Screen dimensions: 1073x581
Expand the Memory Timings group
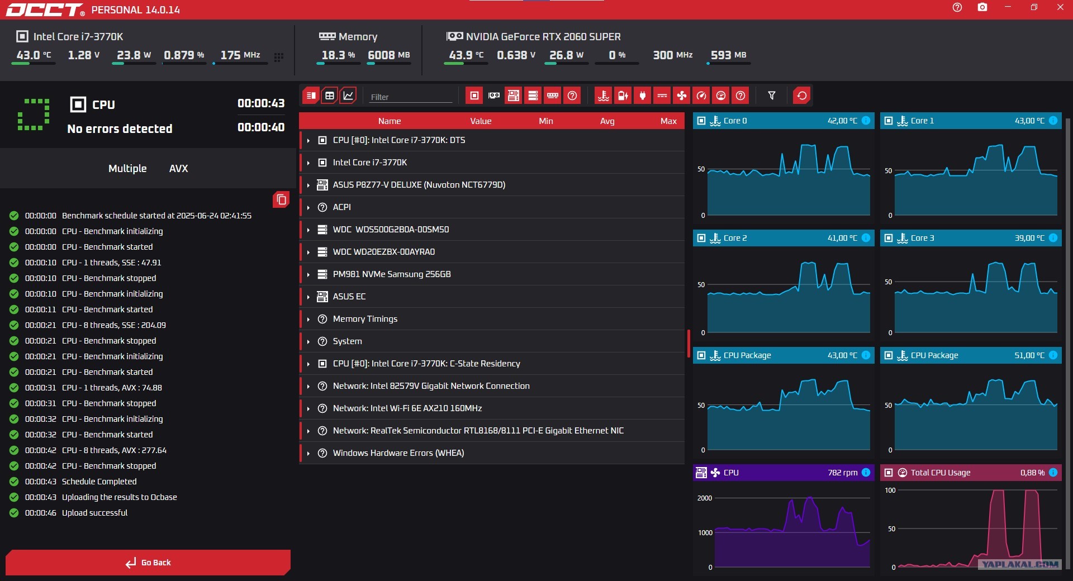pyautogui.click(x=308, y=319)
